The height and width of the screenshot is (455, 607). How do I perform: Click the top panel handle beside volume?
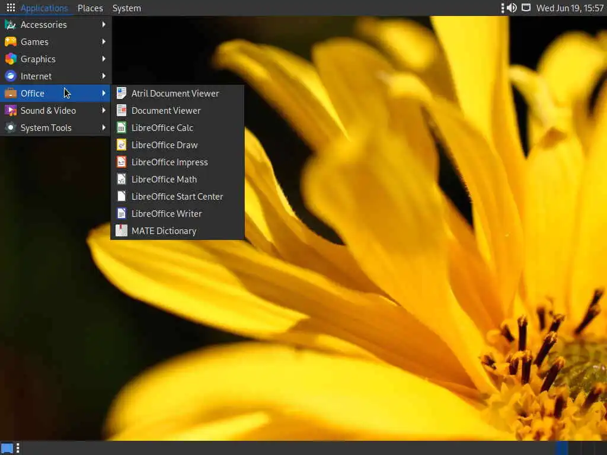pos(503,8)
